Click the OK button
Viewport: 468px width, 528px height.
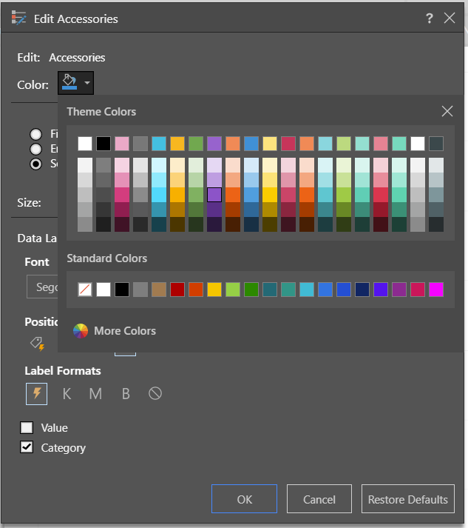244,499
